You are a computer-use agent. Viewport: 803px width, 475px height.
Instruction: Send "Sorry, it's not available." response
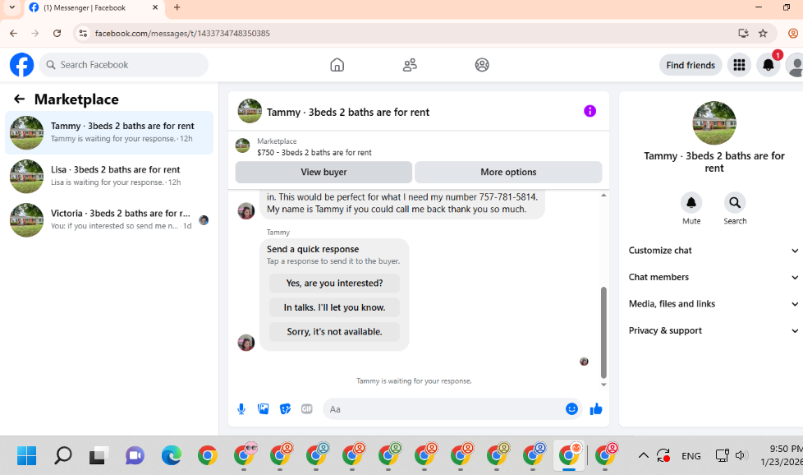click(334, 331)
